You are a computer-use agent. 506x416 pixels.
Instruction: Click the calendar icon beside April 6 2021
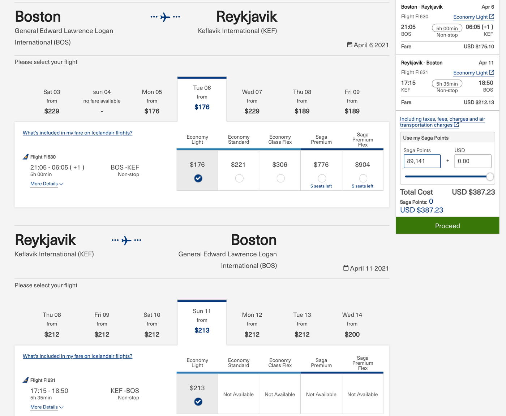pyautogui.click(x=350, y=45)
